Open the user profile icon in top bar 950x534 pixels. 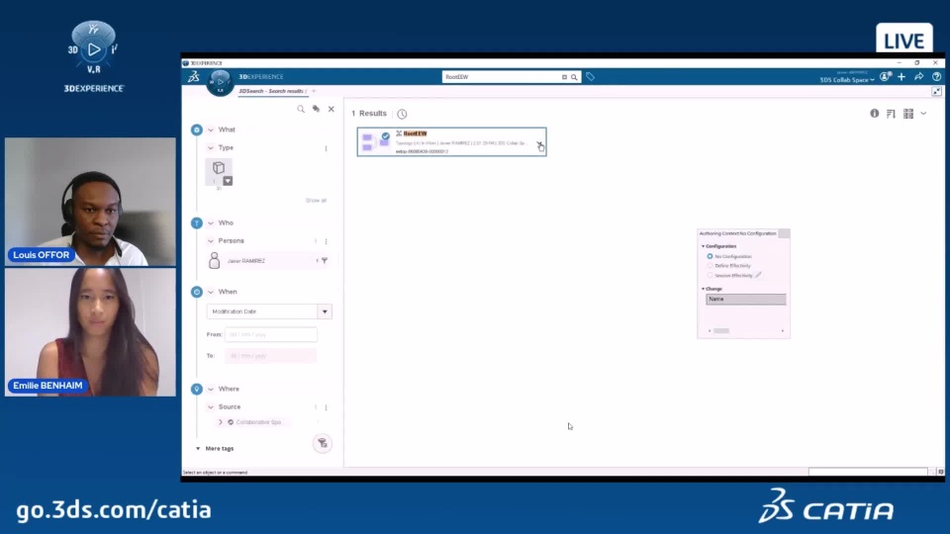tap(885, 77)
